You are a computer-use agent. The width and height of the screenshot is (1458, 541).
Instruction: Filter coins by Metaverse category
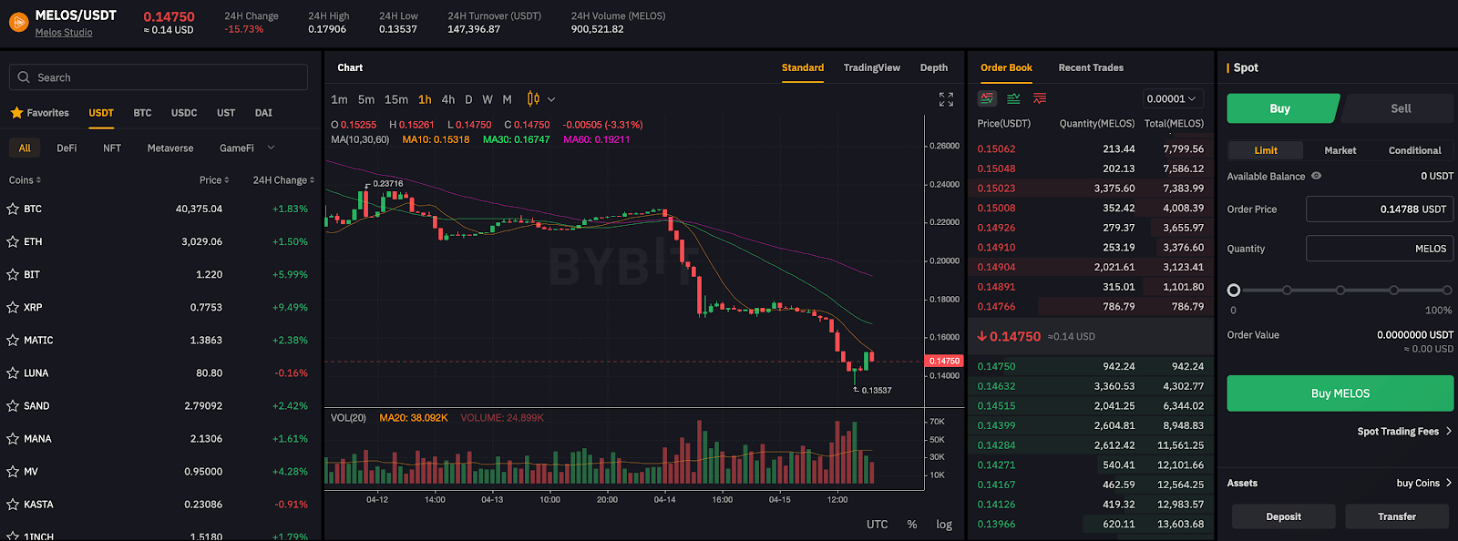click(x=170, y=148)
